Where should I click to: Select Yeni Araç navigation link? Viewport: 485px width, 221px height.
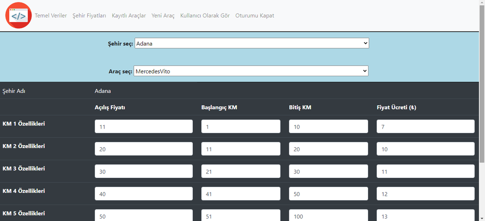[x=163, y=16]
